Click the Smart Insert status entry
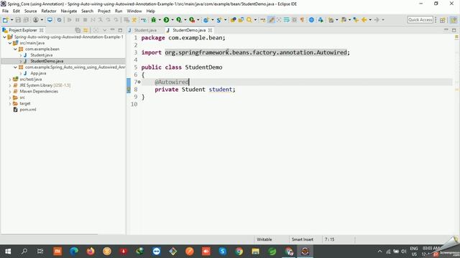Image resolution: width=460 pixels, height=258 pixels. click(303, 239)
